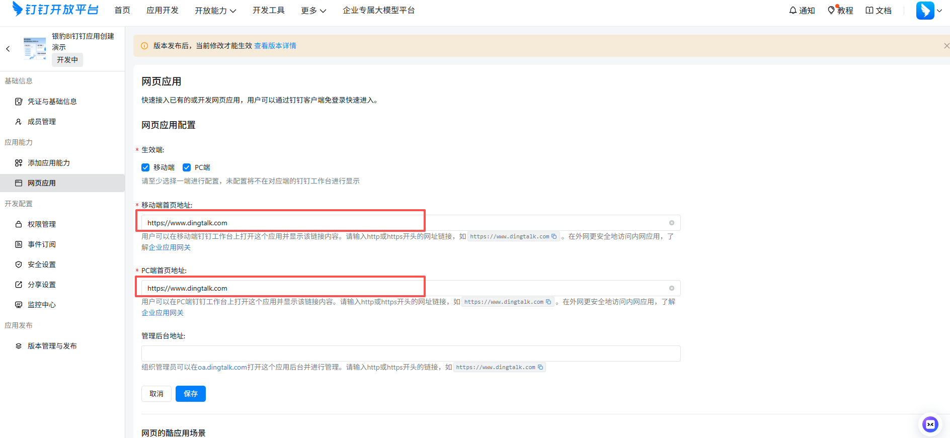Copy example URL under PC homepage field
The image size is (950, 438).
[548, 302]
